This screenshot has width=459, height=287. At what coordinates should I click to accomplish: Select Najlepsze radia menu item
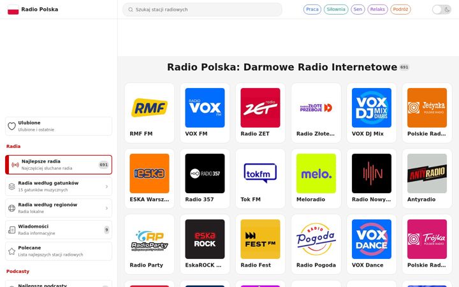pyautogui.click(x=59, y=165)
